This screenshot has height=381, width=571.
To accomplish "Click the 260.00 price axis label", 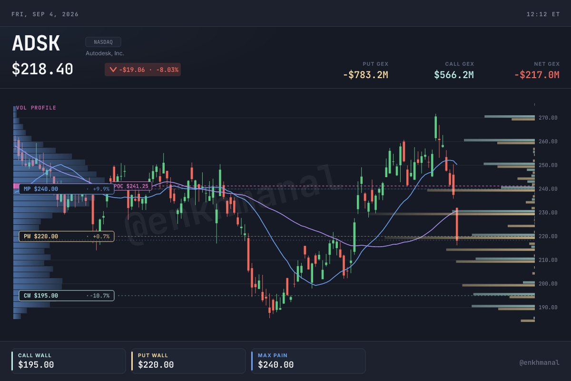I will click(x=548, y=141).
